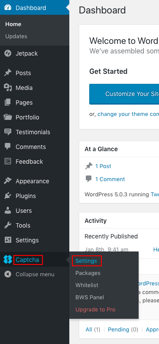Click the Portfolio folder icon
Viewport: 159px width, 344px height.
(8, 117)
